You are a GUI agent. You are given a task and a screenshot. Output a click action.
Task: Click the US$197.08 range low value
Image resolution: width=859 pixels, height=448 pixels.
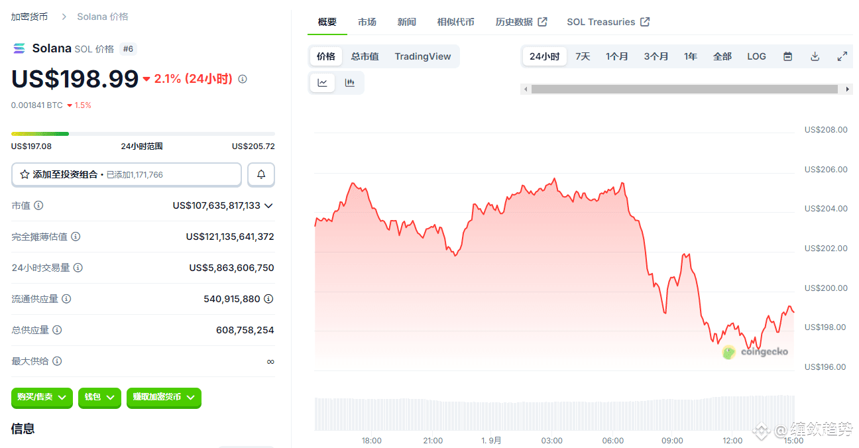(31, 146)
